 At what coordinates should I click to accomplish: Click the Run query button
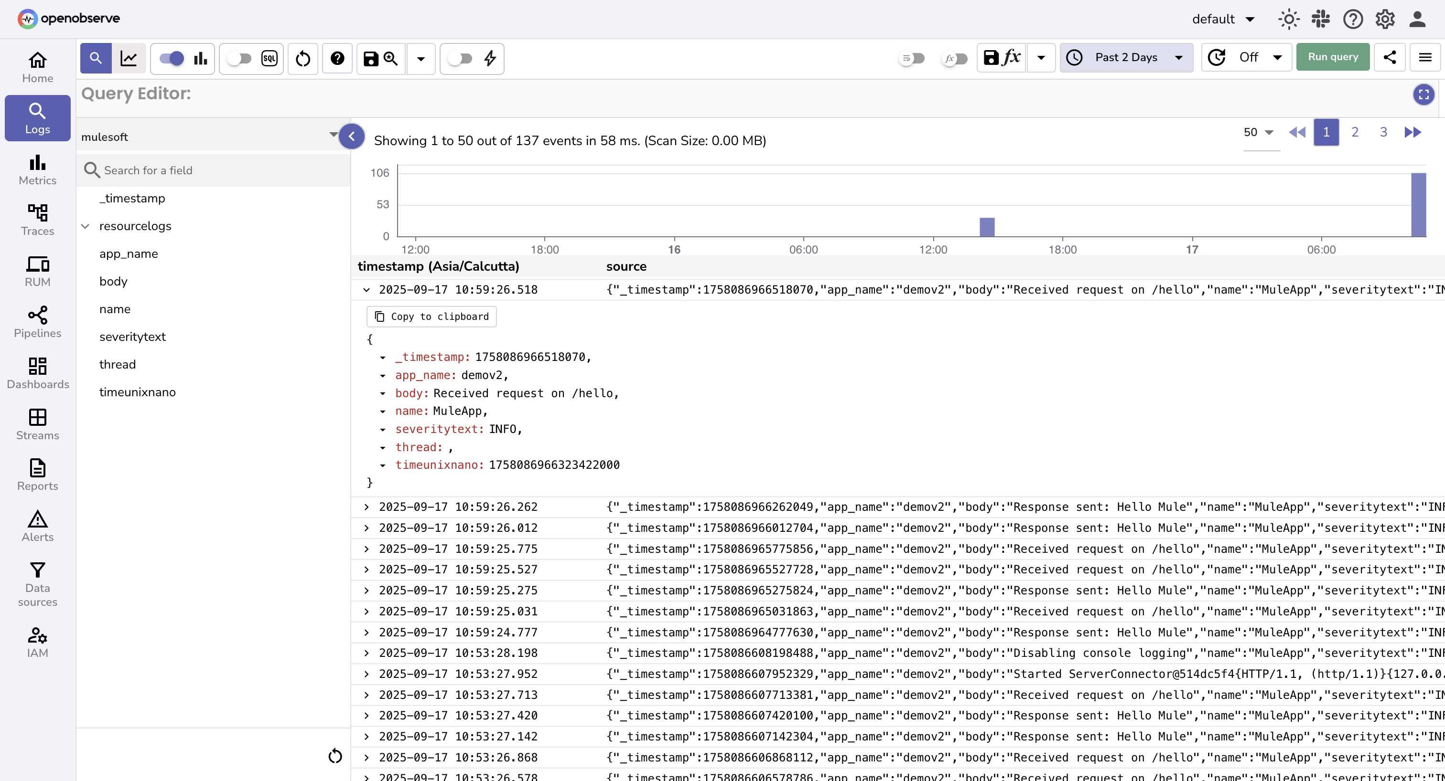[1333, 57]
